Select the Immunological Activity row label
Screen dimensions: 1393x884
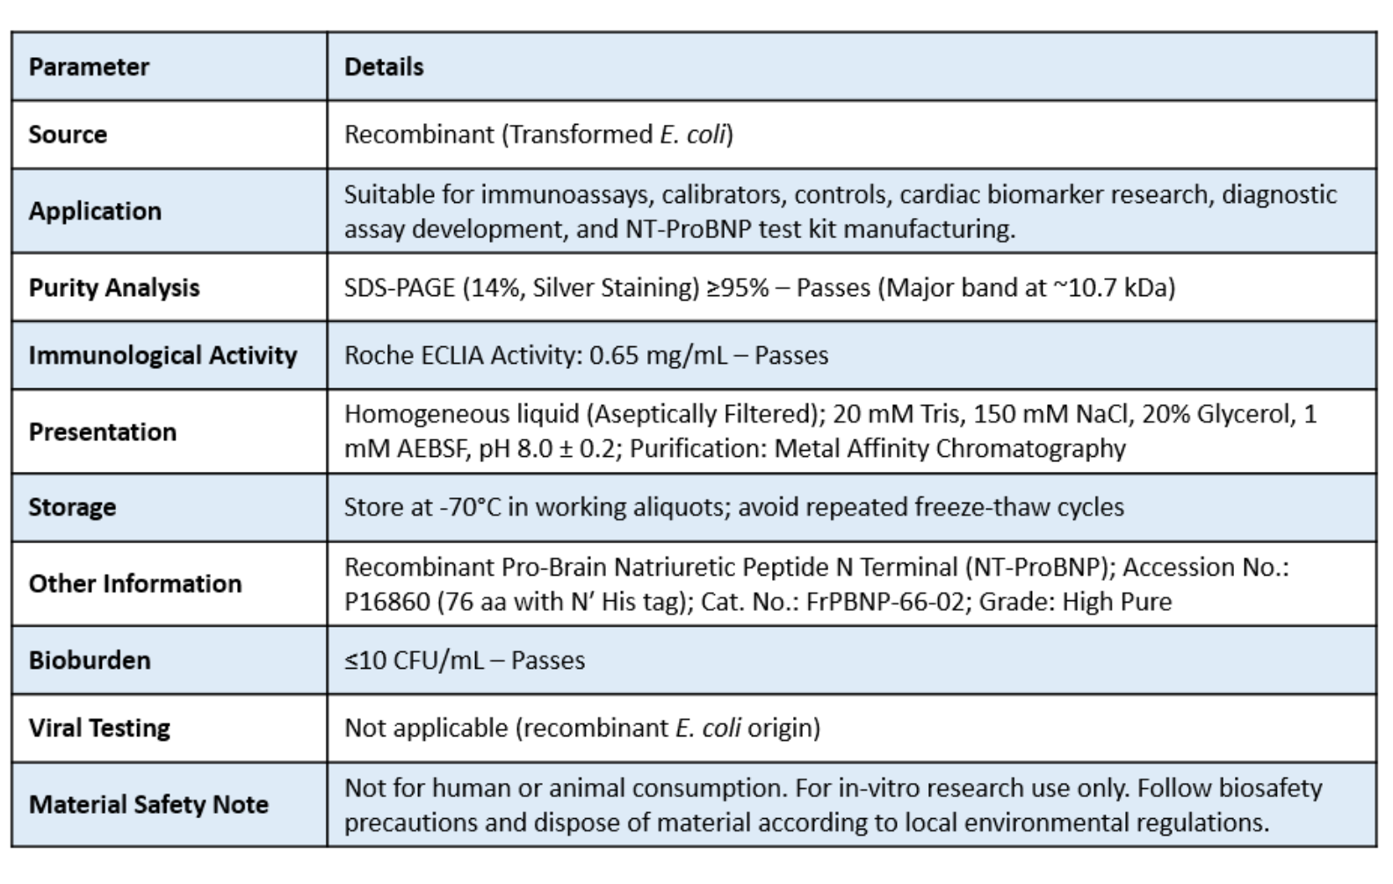162,355
